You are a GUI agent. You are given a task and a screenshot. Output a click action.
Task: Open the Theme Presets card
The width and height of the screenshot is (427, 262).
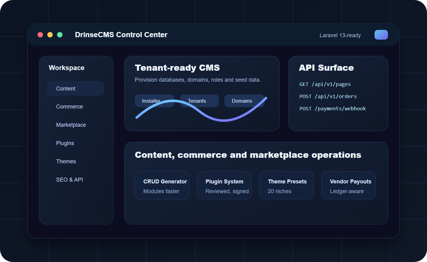[x=286, y=185]
